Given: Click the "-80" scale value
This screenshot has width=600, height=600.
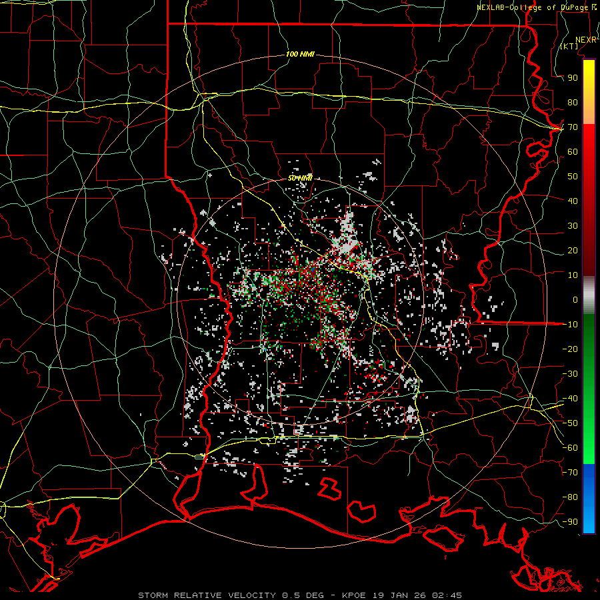Looking at the screenshot, I should pyautogui.click(x=570, y=497).
